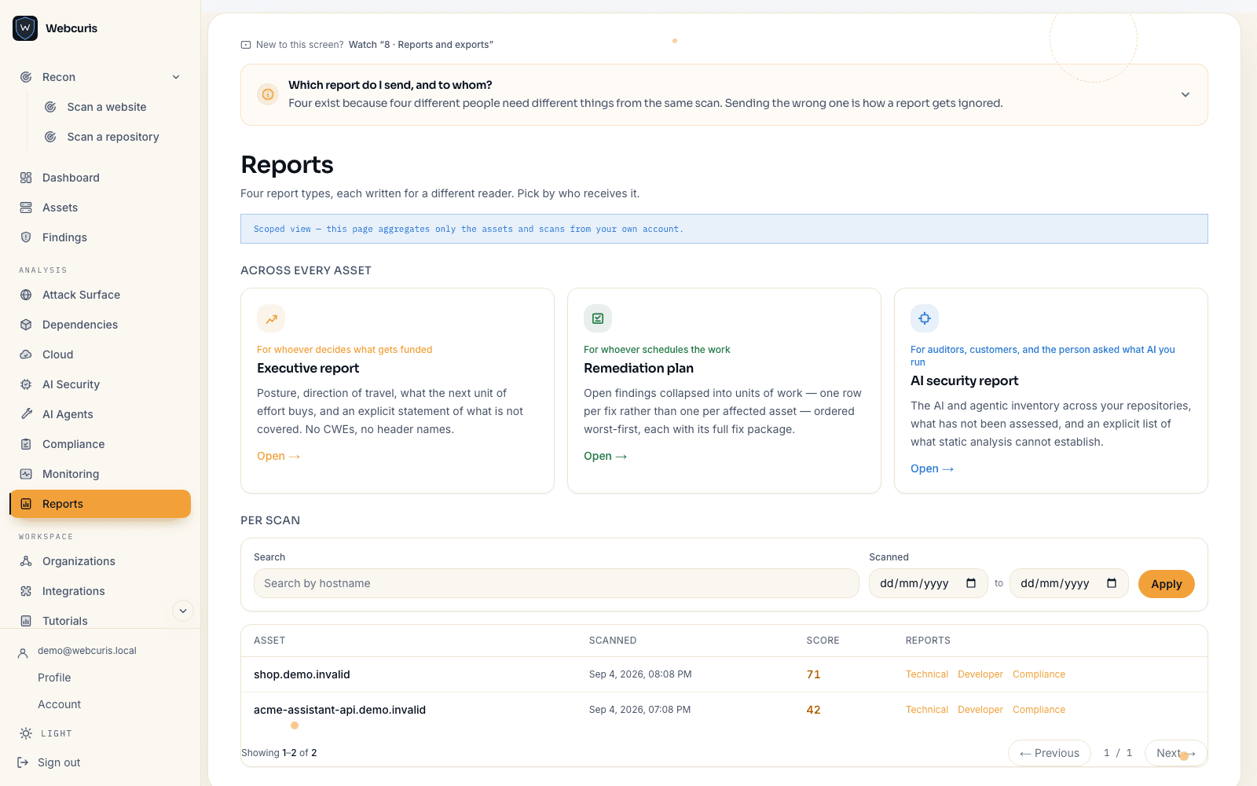Open Compliance report for acme-assistant-api.demo.invalid
Viewport: 1257px width, 786px height.
click(1039, 710)
